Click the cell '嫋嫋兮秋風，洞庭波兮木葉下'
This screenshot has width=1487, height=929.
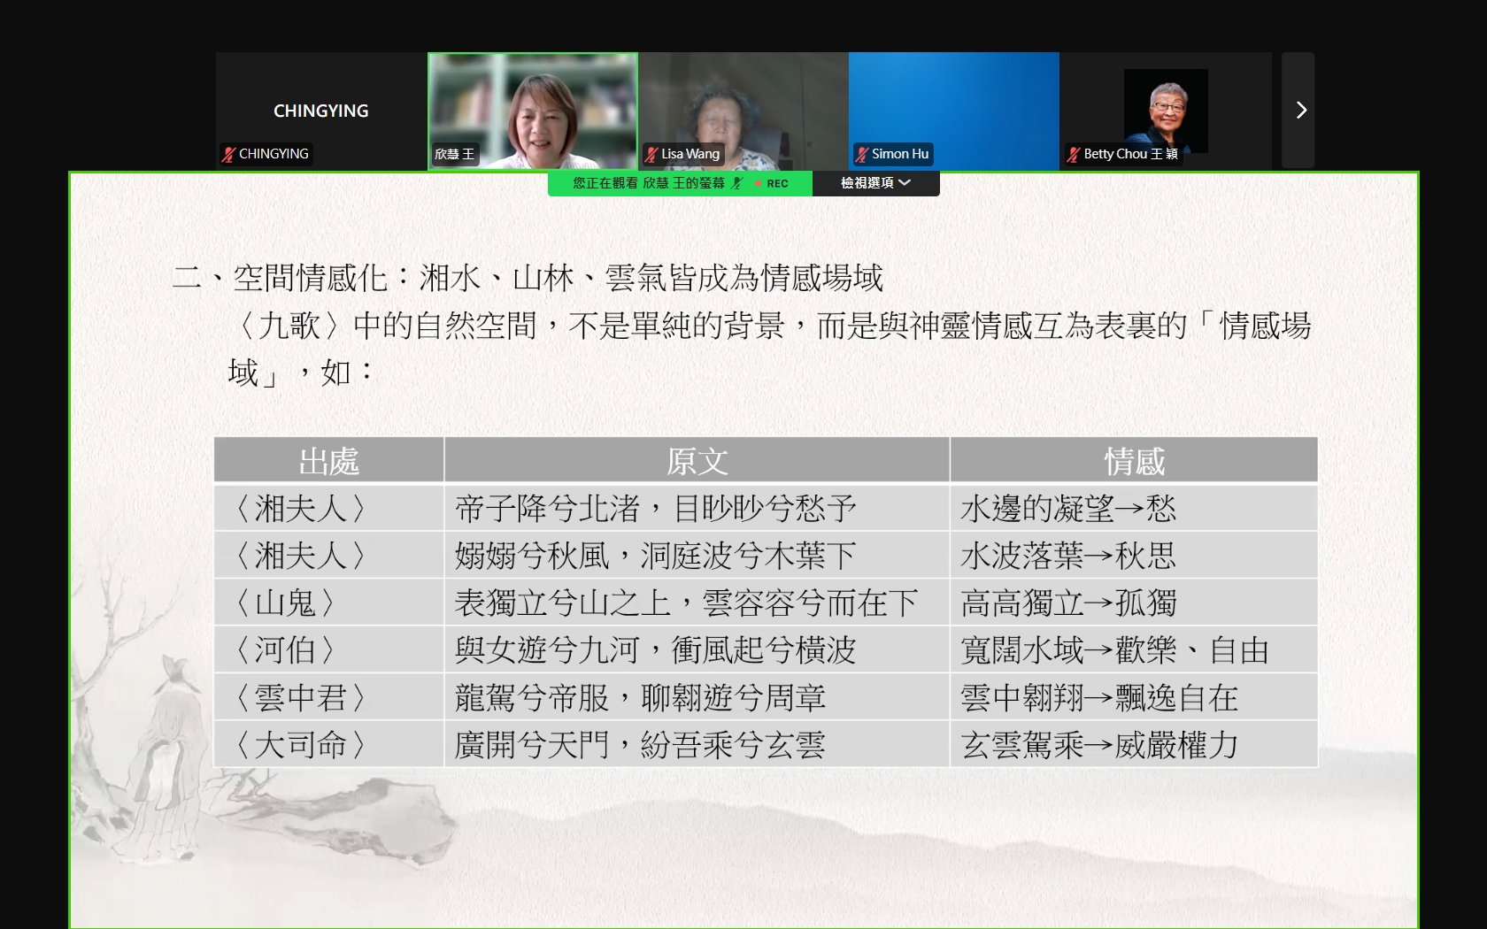(697, 556)
